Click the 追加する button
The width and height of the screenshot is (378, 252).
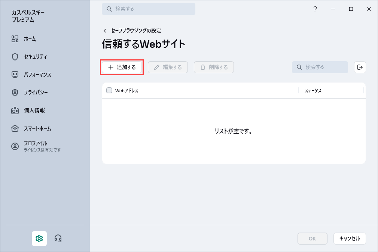[122, 67]
